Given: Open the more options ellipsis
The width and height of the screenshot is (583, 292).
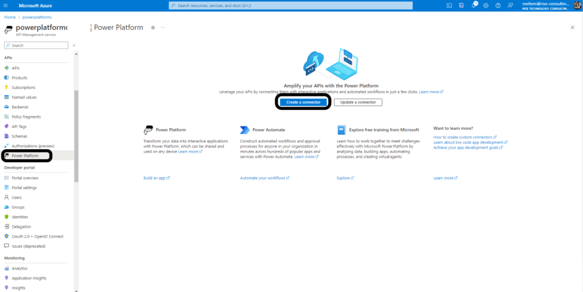Looking at the screenshot, I should point(163,27).
